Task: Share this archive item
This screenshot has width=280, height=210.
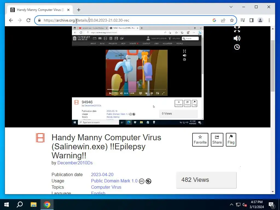Action: point(217,140)
